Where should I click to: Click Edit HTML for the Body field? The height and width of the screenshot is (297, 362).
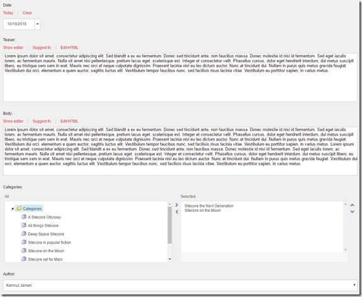click(x=69, y=121)
